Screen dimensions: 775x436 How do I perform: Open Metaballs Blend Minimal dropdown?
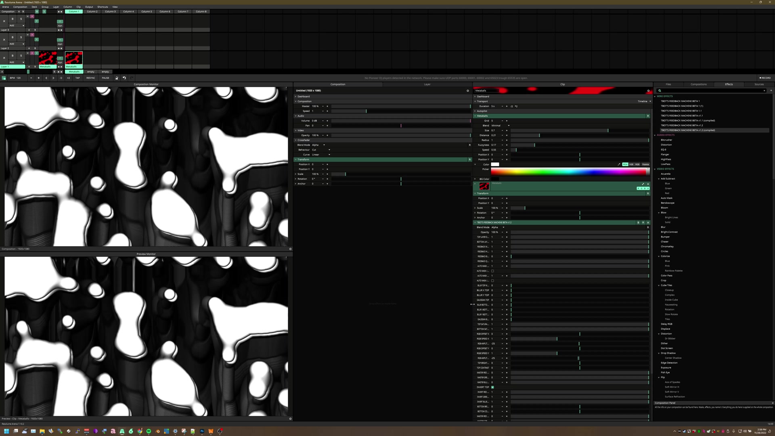501,126
